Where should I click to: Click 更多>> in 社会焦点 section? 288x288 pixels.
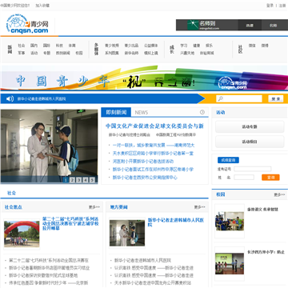pos(94,207)
